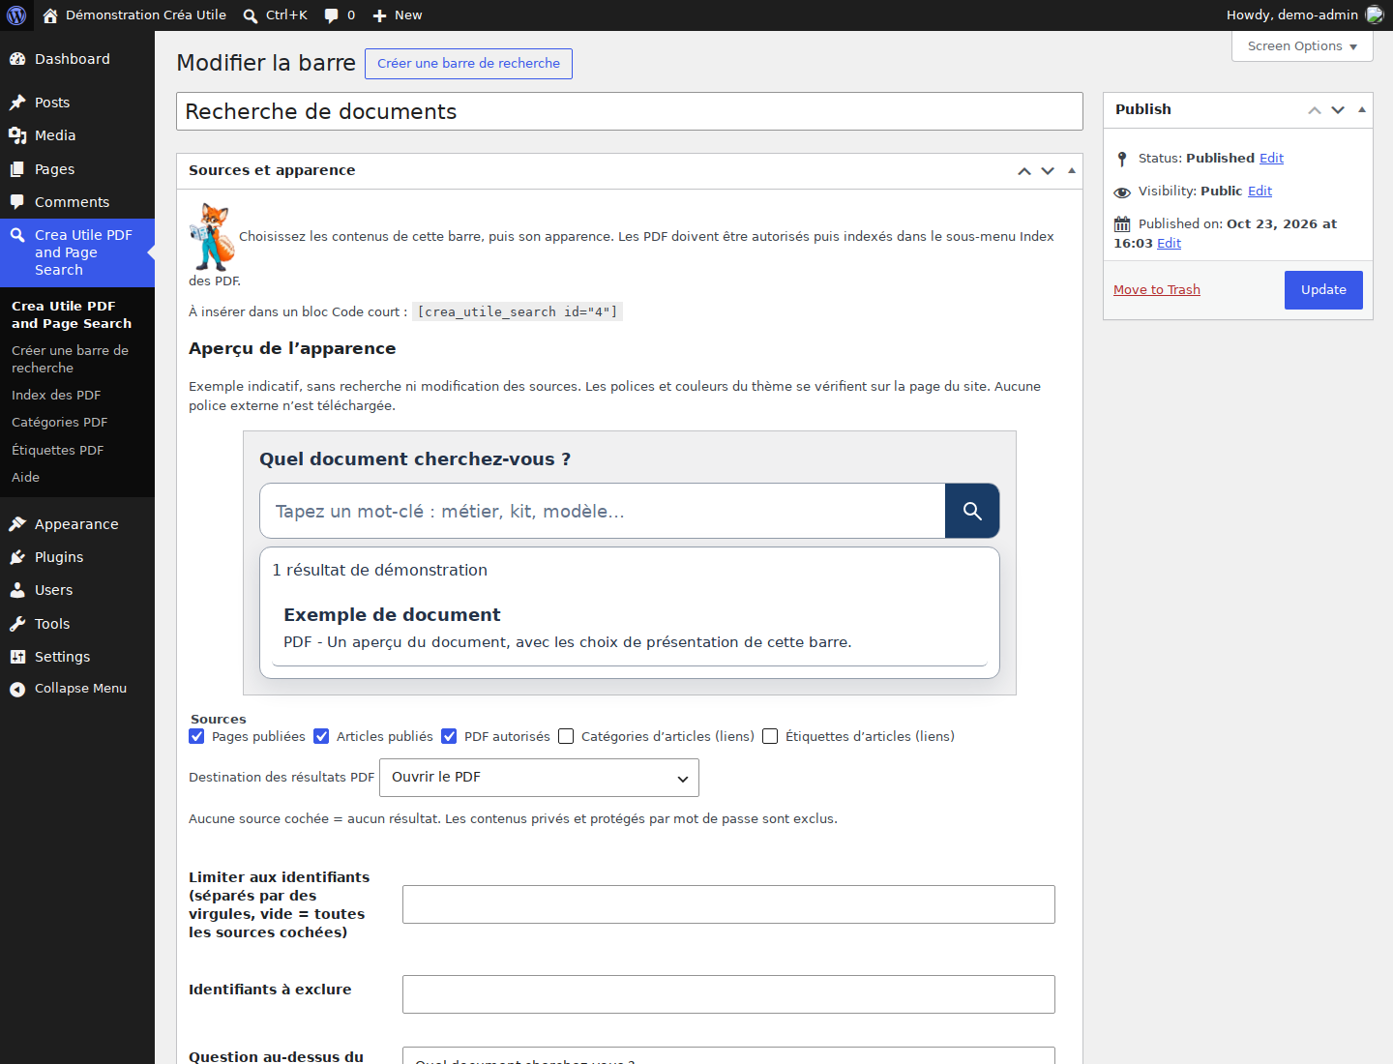Image resolution: width=1393 pixels, height=1064 pixels.
Task: Click the Collapse Menu arrow icon
Action: 17,689
